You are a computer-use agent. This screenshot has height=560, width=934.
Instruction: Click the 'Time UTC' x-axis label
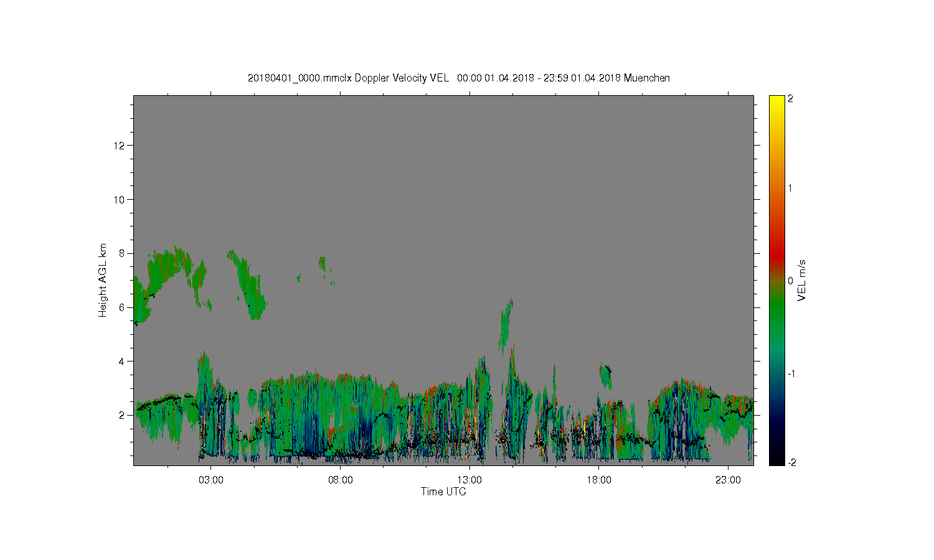tap(443, 492)
